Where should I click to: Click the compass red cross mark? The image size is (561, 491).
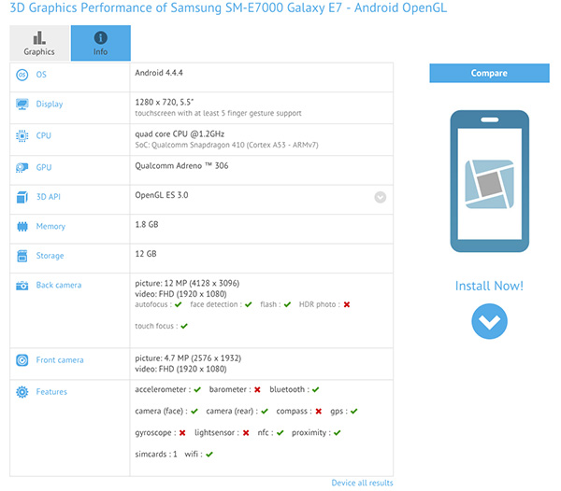click(319, 412)
